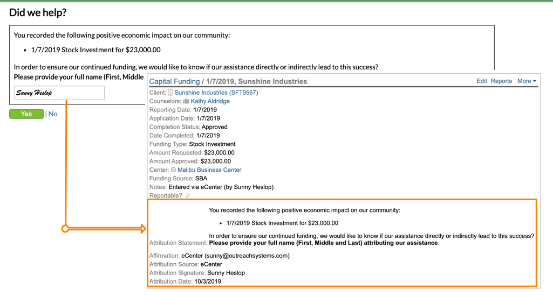Click the bold attribution statement prompt
Screen dimensions: 553x295
pyautogui.click(x=323, y=243)
